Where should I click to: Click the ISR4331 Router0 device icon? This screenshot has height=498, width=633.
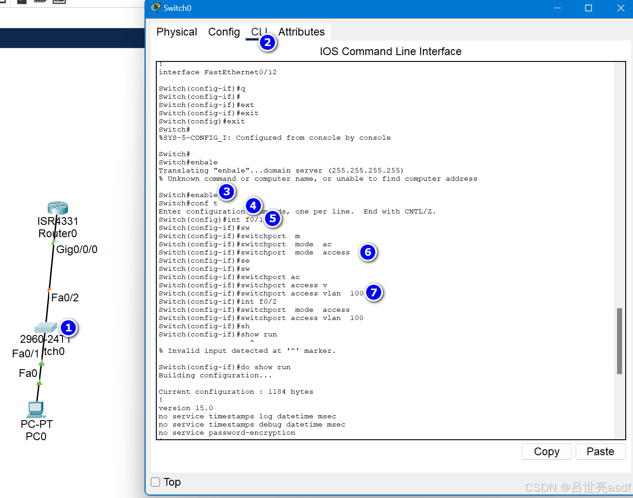[x=58, y=208]
